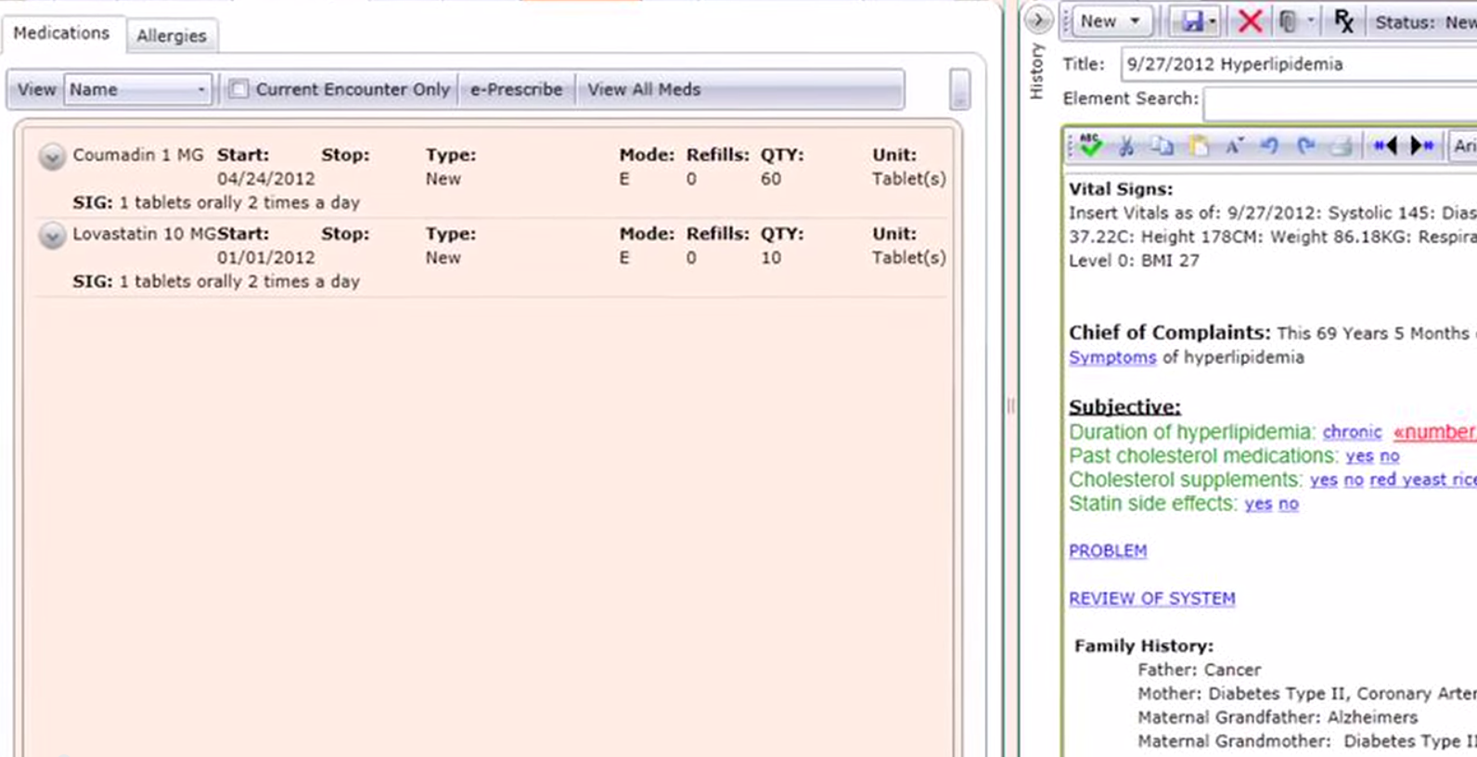Click the «number placeholder link
The height and width of the screenshot is (757, 1477).
(1434, 432)
